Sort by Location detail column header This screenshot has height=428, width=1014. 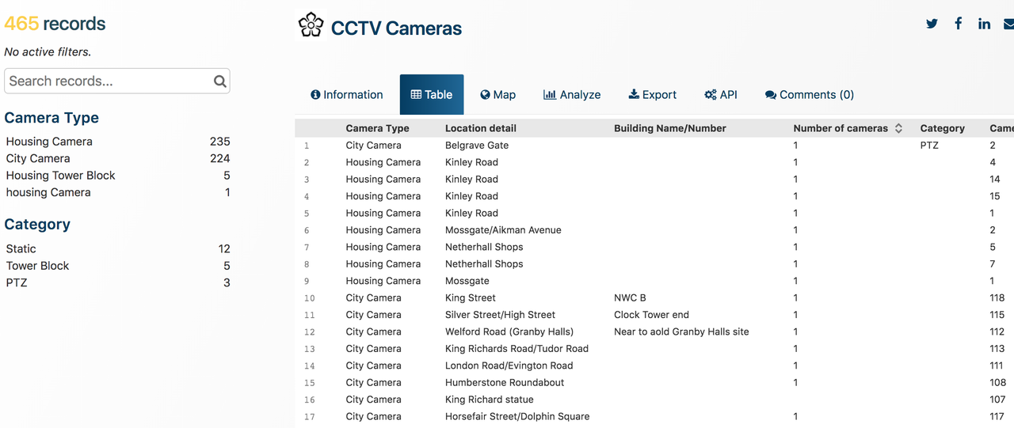coord(481,128)
